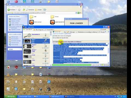The height and width of the screenshot is (98, 131).
Task: Click the green Go arrow beside address bar
Action: pyautogui.click(x=79, y=13)
